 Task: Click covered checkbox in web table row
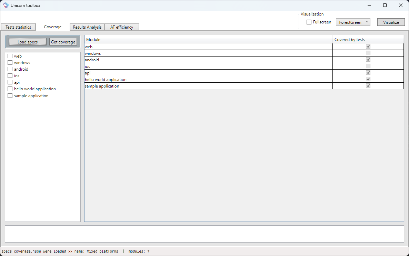pyautogui.click(x=368, y=47)
